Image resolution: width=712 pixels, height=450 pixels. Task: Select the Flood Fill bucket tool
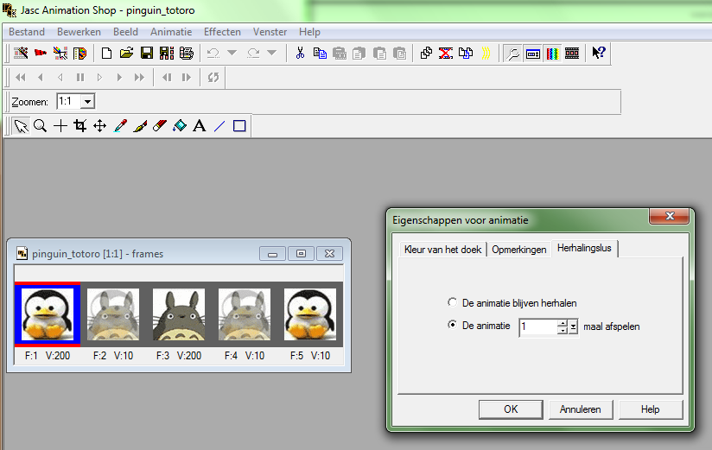click(180, 126)
